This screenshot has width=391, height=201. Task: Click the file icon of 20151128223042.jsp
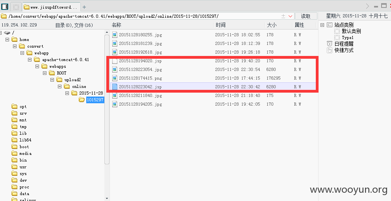115,87
